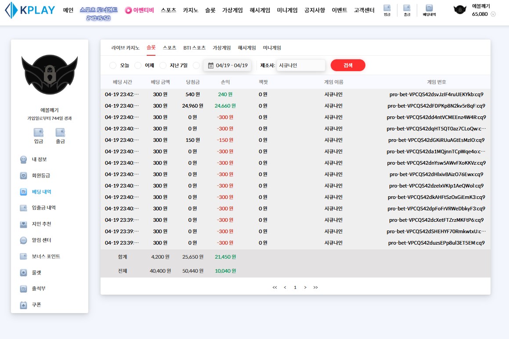Image resolution: width=509 pixels, height=339 pixels.
Task: Click the withdrawal icon in top header
Action: (x=407, y=8)
